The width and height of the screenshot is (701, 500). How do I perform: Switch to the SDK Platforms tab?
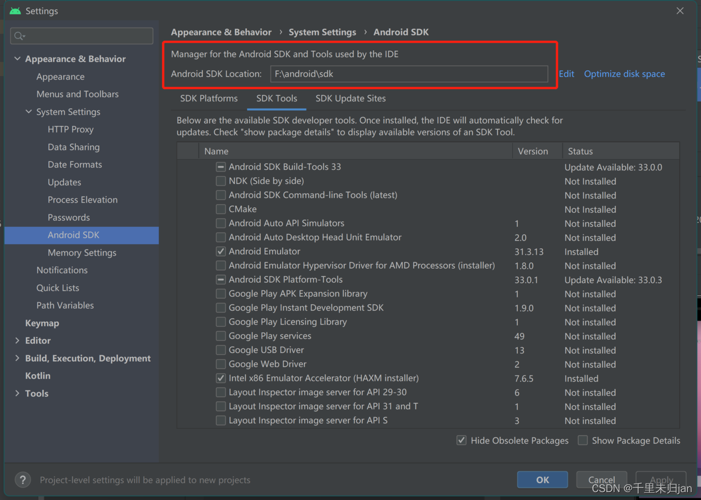[x=209, y=98]
